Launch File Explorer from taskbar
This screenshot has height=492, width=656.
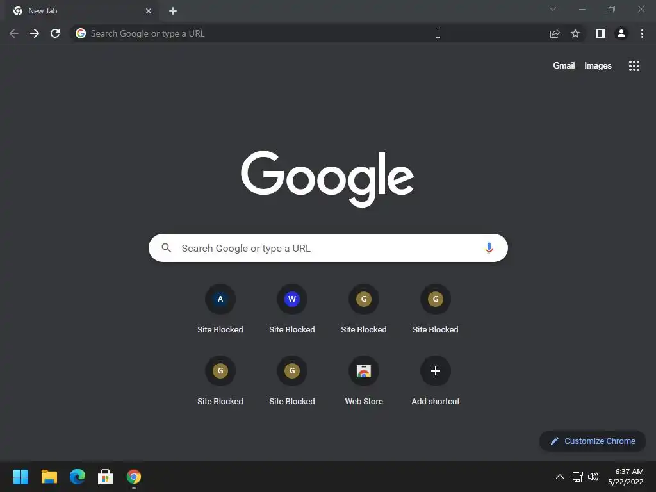(x=49, y=477)
